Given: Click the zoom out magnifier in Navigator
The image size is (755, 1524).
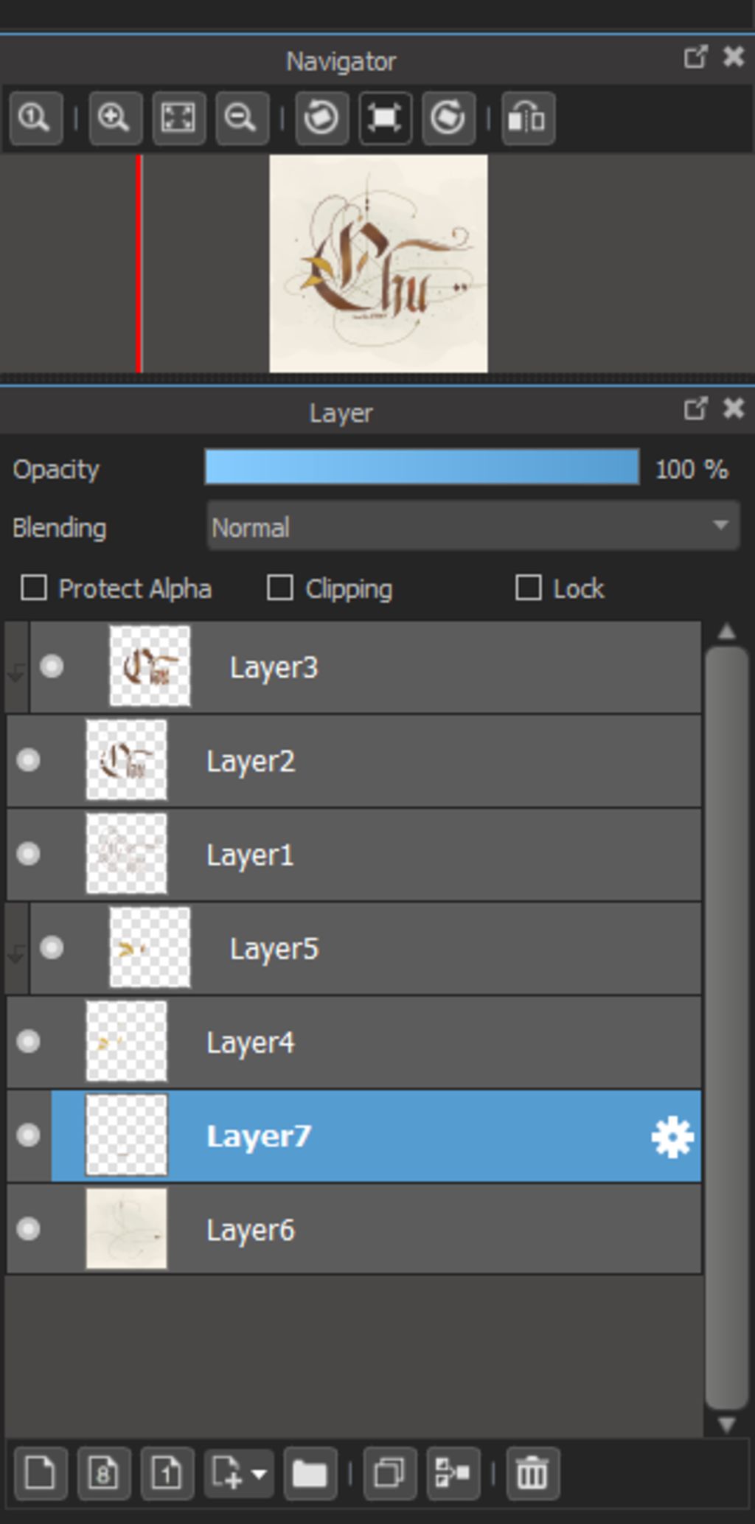Looking at the screenshot, I should [x=242, y=118].
